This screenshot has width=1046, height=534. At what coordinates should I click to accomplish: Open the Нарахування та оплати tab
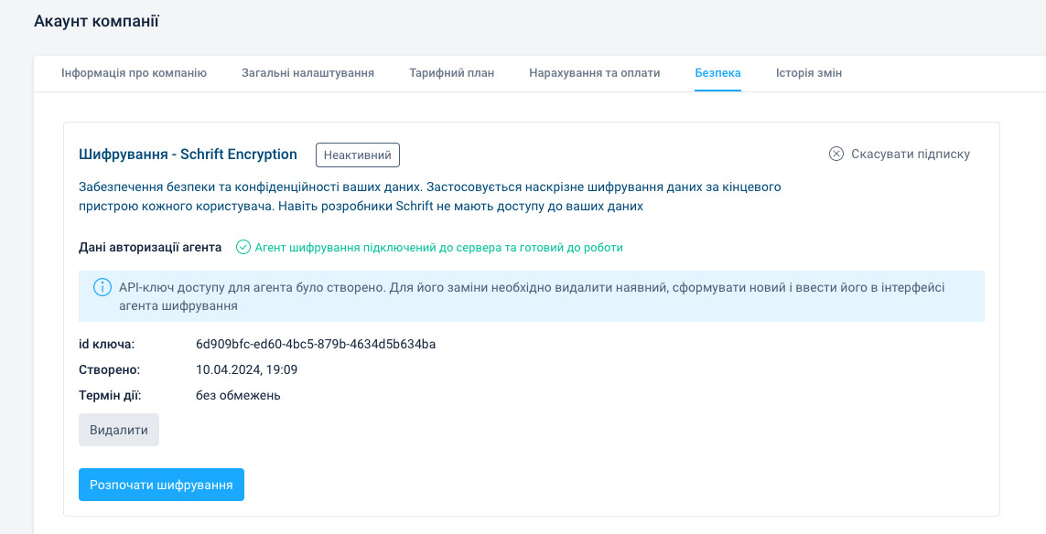click(594, 73)
